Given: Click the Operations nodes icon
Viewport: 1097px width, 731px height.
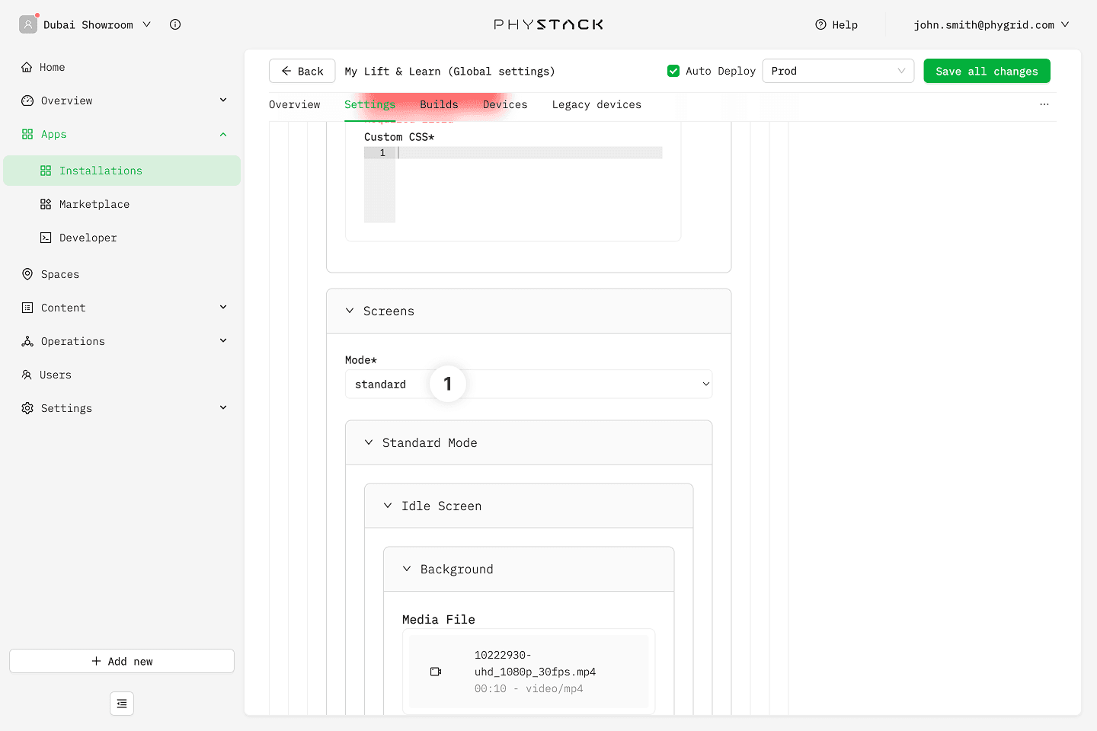Looking at the screenshot, I should tap(27, 341).
